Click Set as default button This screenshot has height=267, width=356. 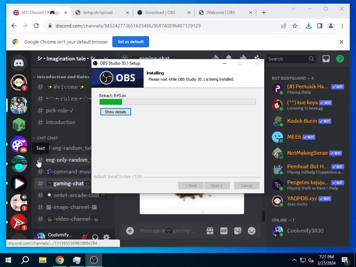coord(131,42)
